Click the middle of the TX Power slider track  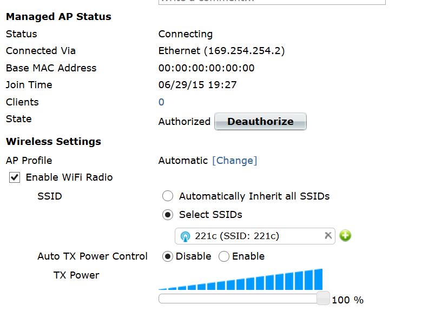241,298
